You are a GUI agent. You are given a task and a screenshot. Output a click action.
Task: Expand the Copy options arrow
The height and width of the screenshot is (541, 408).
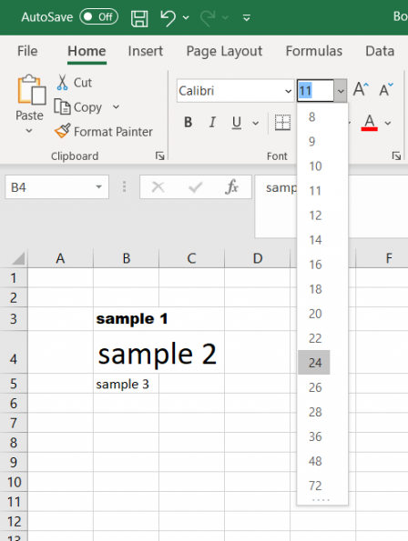(116, 107)
